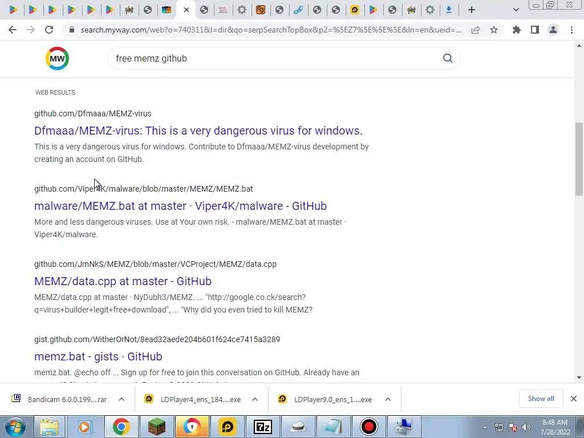The width and height of the screenshot is (584, 438).
Task: Click the MyWay MW logo
Action: coord(58,59)
